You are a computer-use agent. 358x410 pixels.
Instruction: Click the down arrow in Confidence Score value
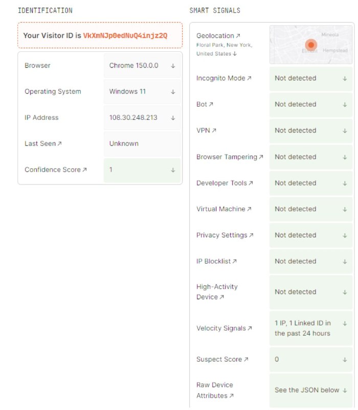(x=173, y=170)
